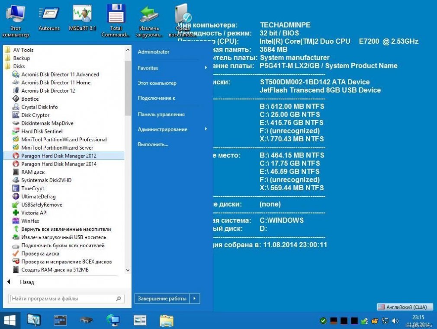Click the network globe taskbar icon
437x329 pixels.
[113, 320]
